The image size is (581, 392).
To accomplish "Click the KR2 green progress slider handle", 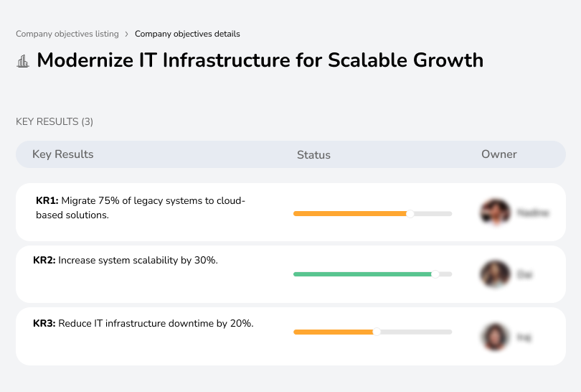I will point(435,274).
